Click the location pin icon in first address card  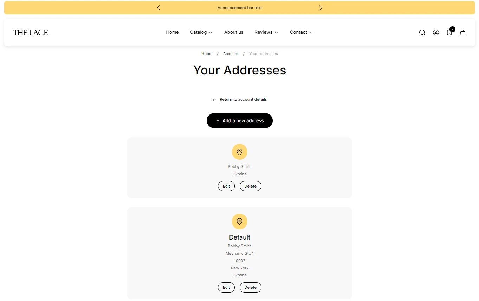click(x=240, y=152)
